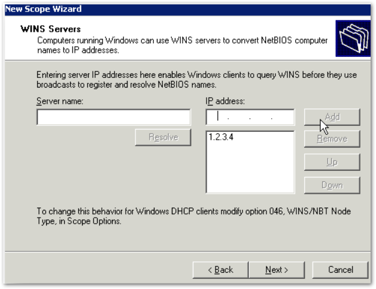Screen dimensions: 376x289
Task: Move the server down with Down button
Action: [x=332, y=185]
